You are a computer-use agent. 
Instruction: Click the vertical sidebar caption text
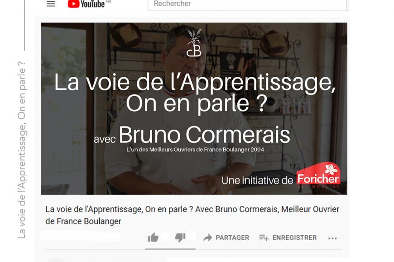click(x=22, y=150)
